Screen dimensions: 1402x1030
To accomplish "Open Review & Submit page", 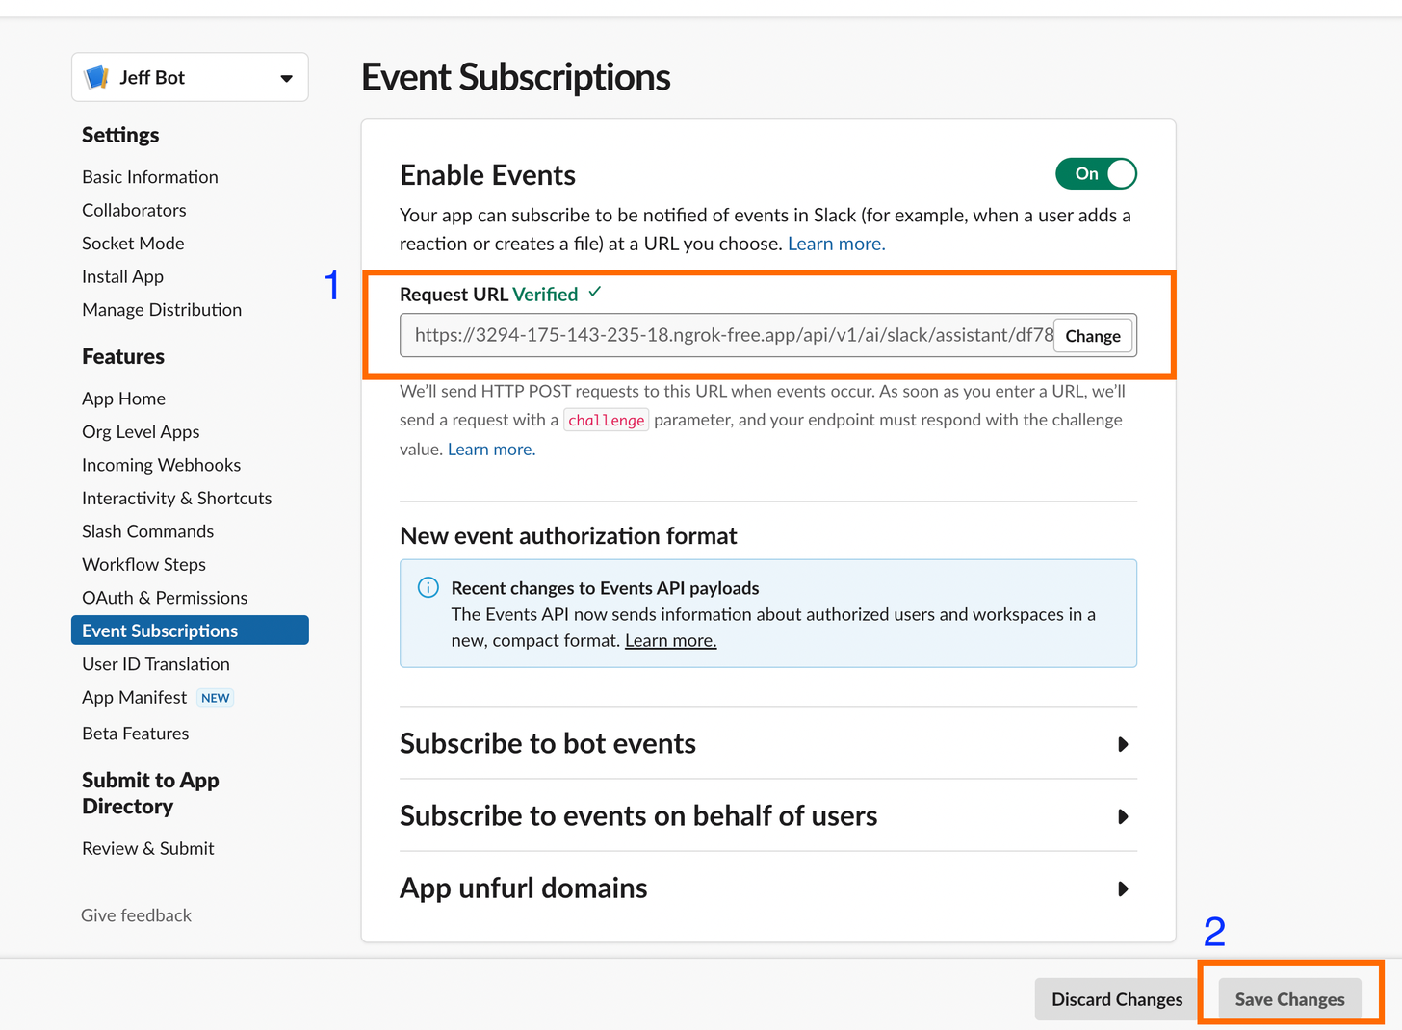I will 147,848.
